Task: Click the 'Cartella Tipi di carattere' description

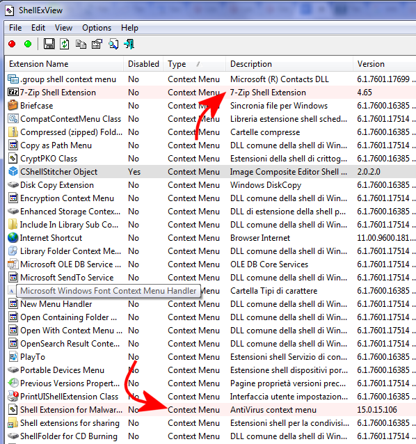Action: coord(273,290)
